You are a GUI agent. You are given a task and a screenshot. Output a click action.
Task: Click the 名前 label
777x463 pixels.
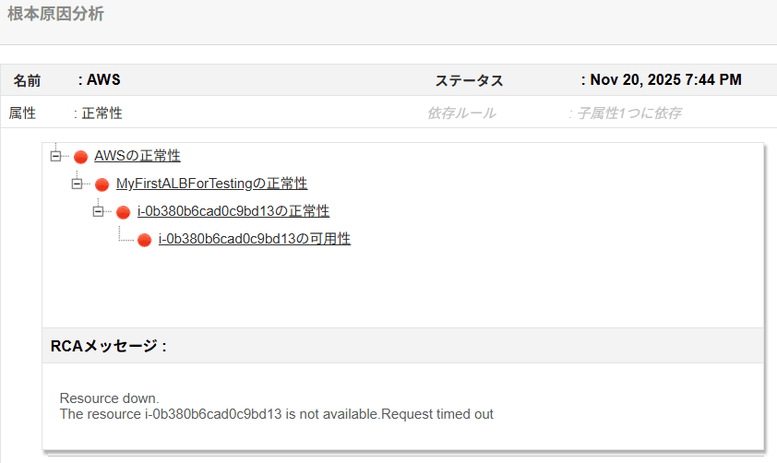(27, 80)
